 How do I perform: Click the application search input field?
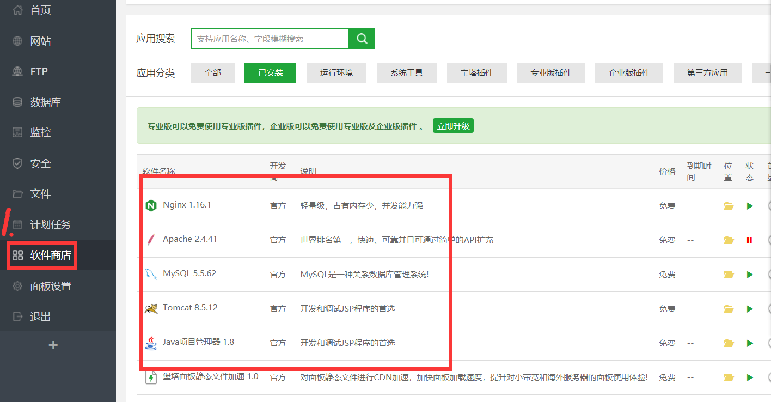tap(270, 38)
